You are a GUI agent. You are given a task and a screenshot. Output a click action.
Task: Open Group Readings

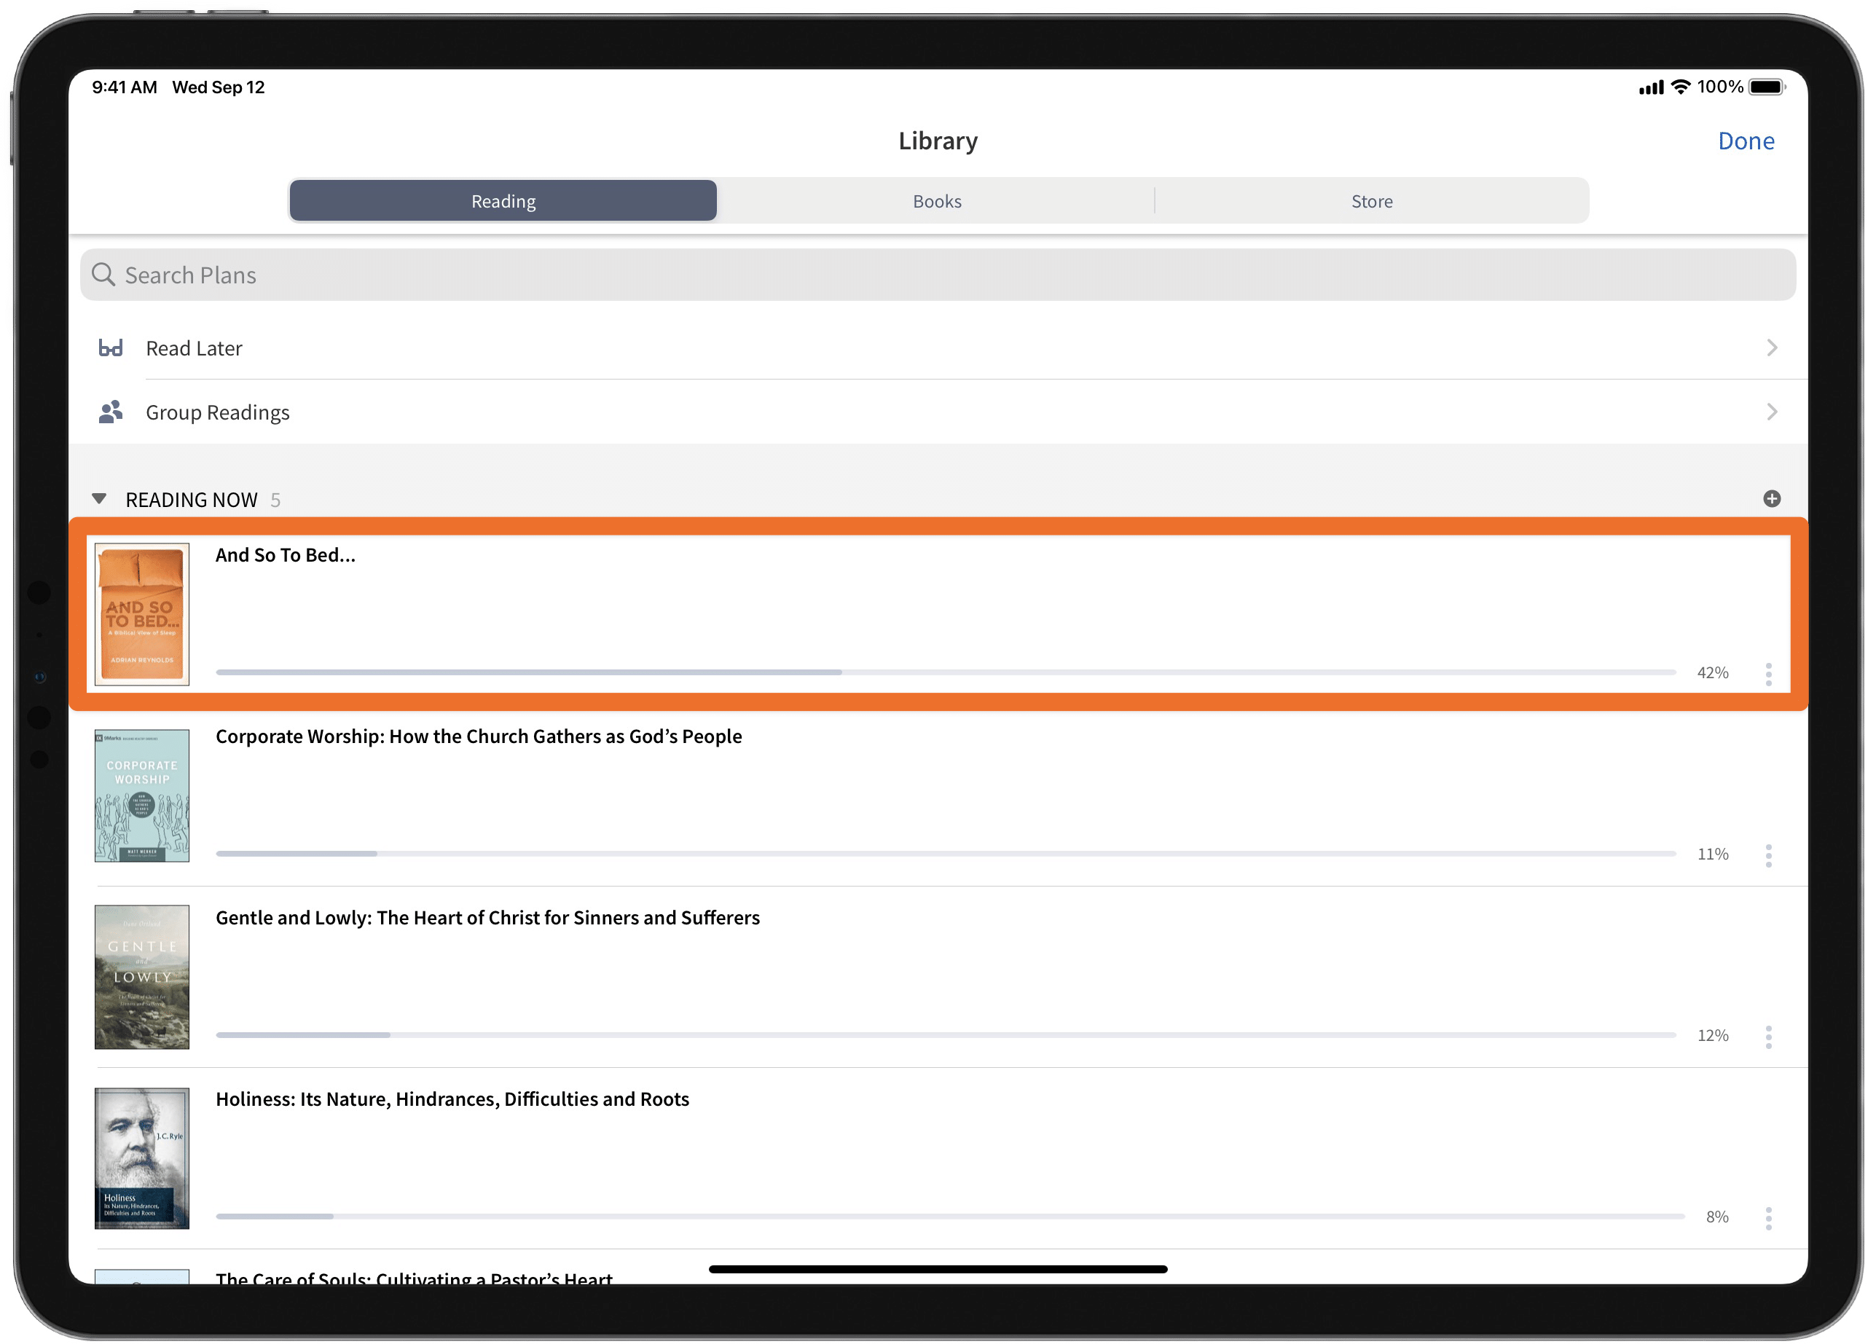coord(938,412)
